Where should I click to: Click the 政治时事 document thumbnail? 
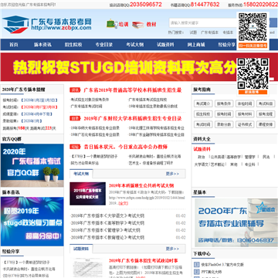pyautogui.click(x=87, y=268)
